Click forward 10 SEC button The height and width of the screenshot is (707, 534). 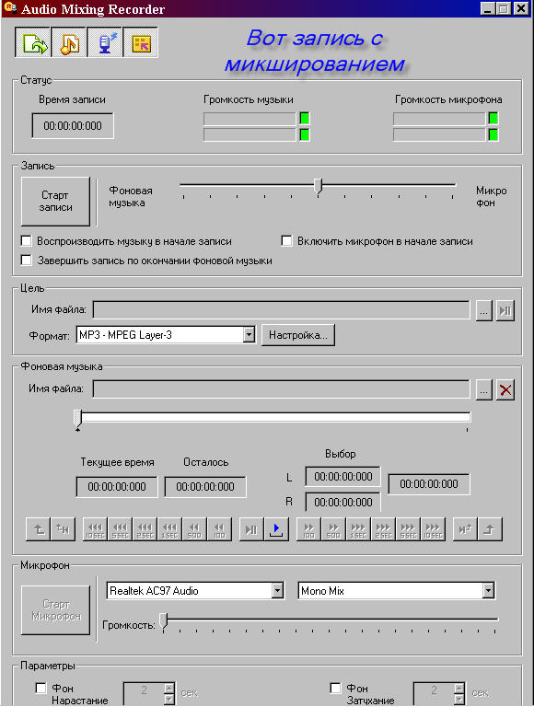click(x=433, y=529)
